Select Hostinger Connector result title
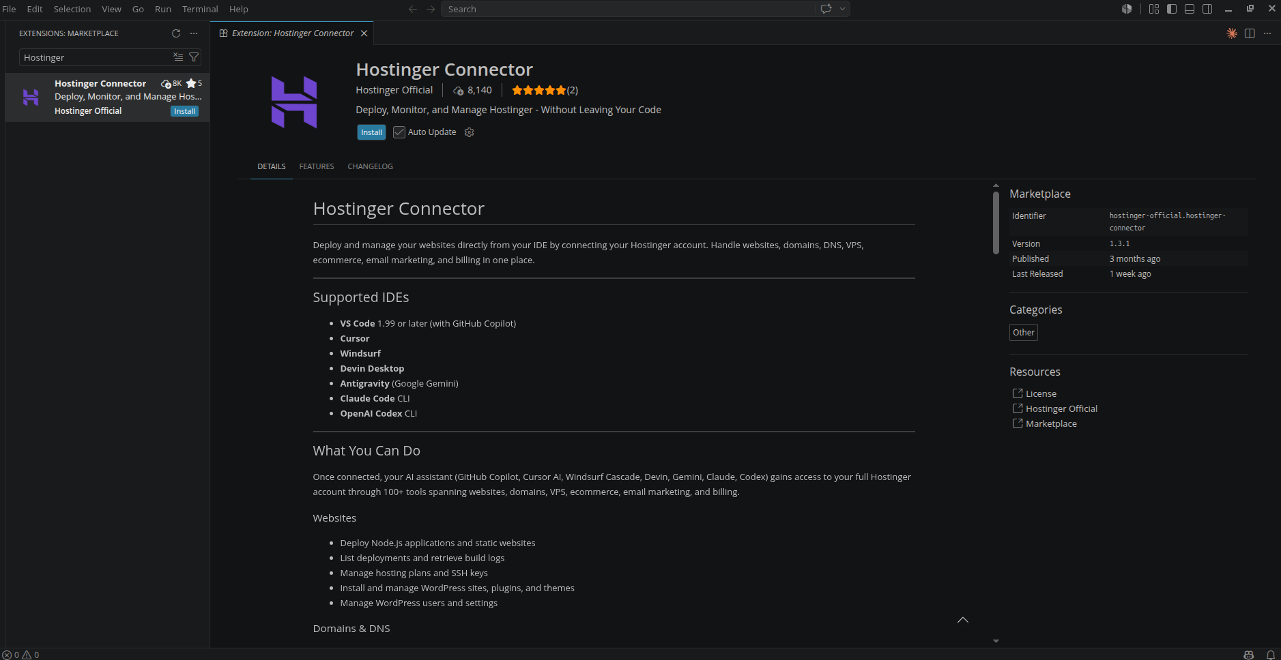 (x=100, y=83)
